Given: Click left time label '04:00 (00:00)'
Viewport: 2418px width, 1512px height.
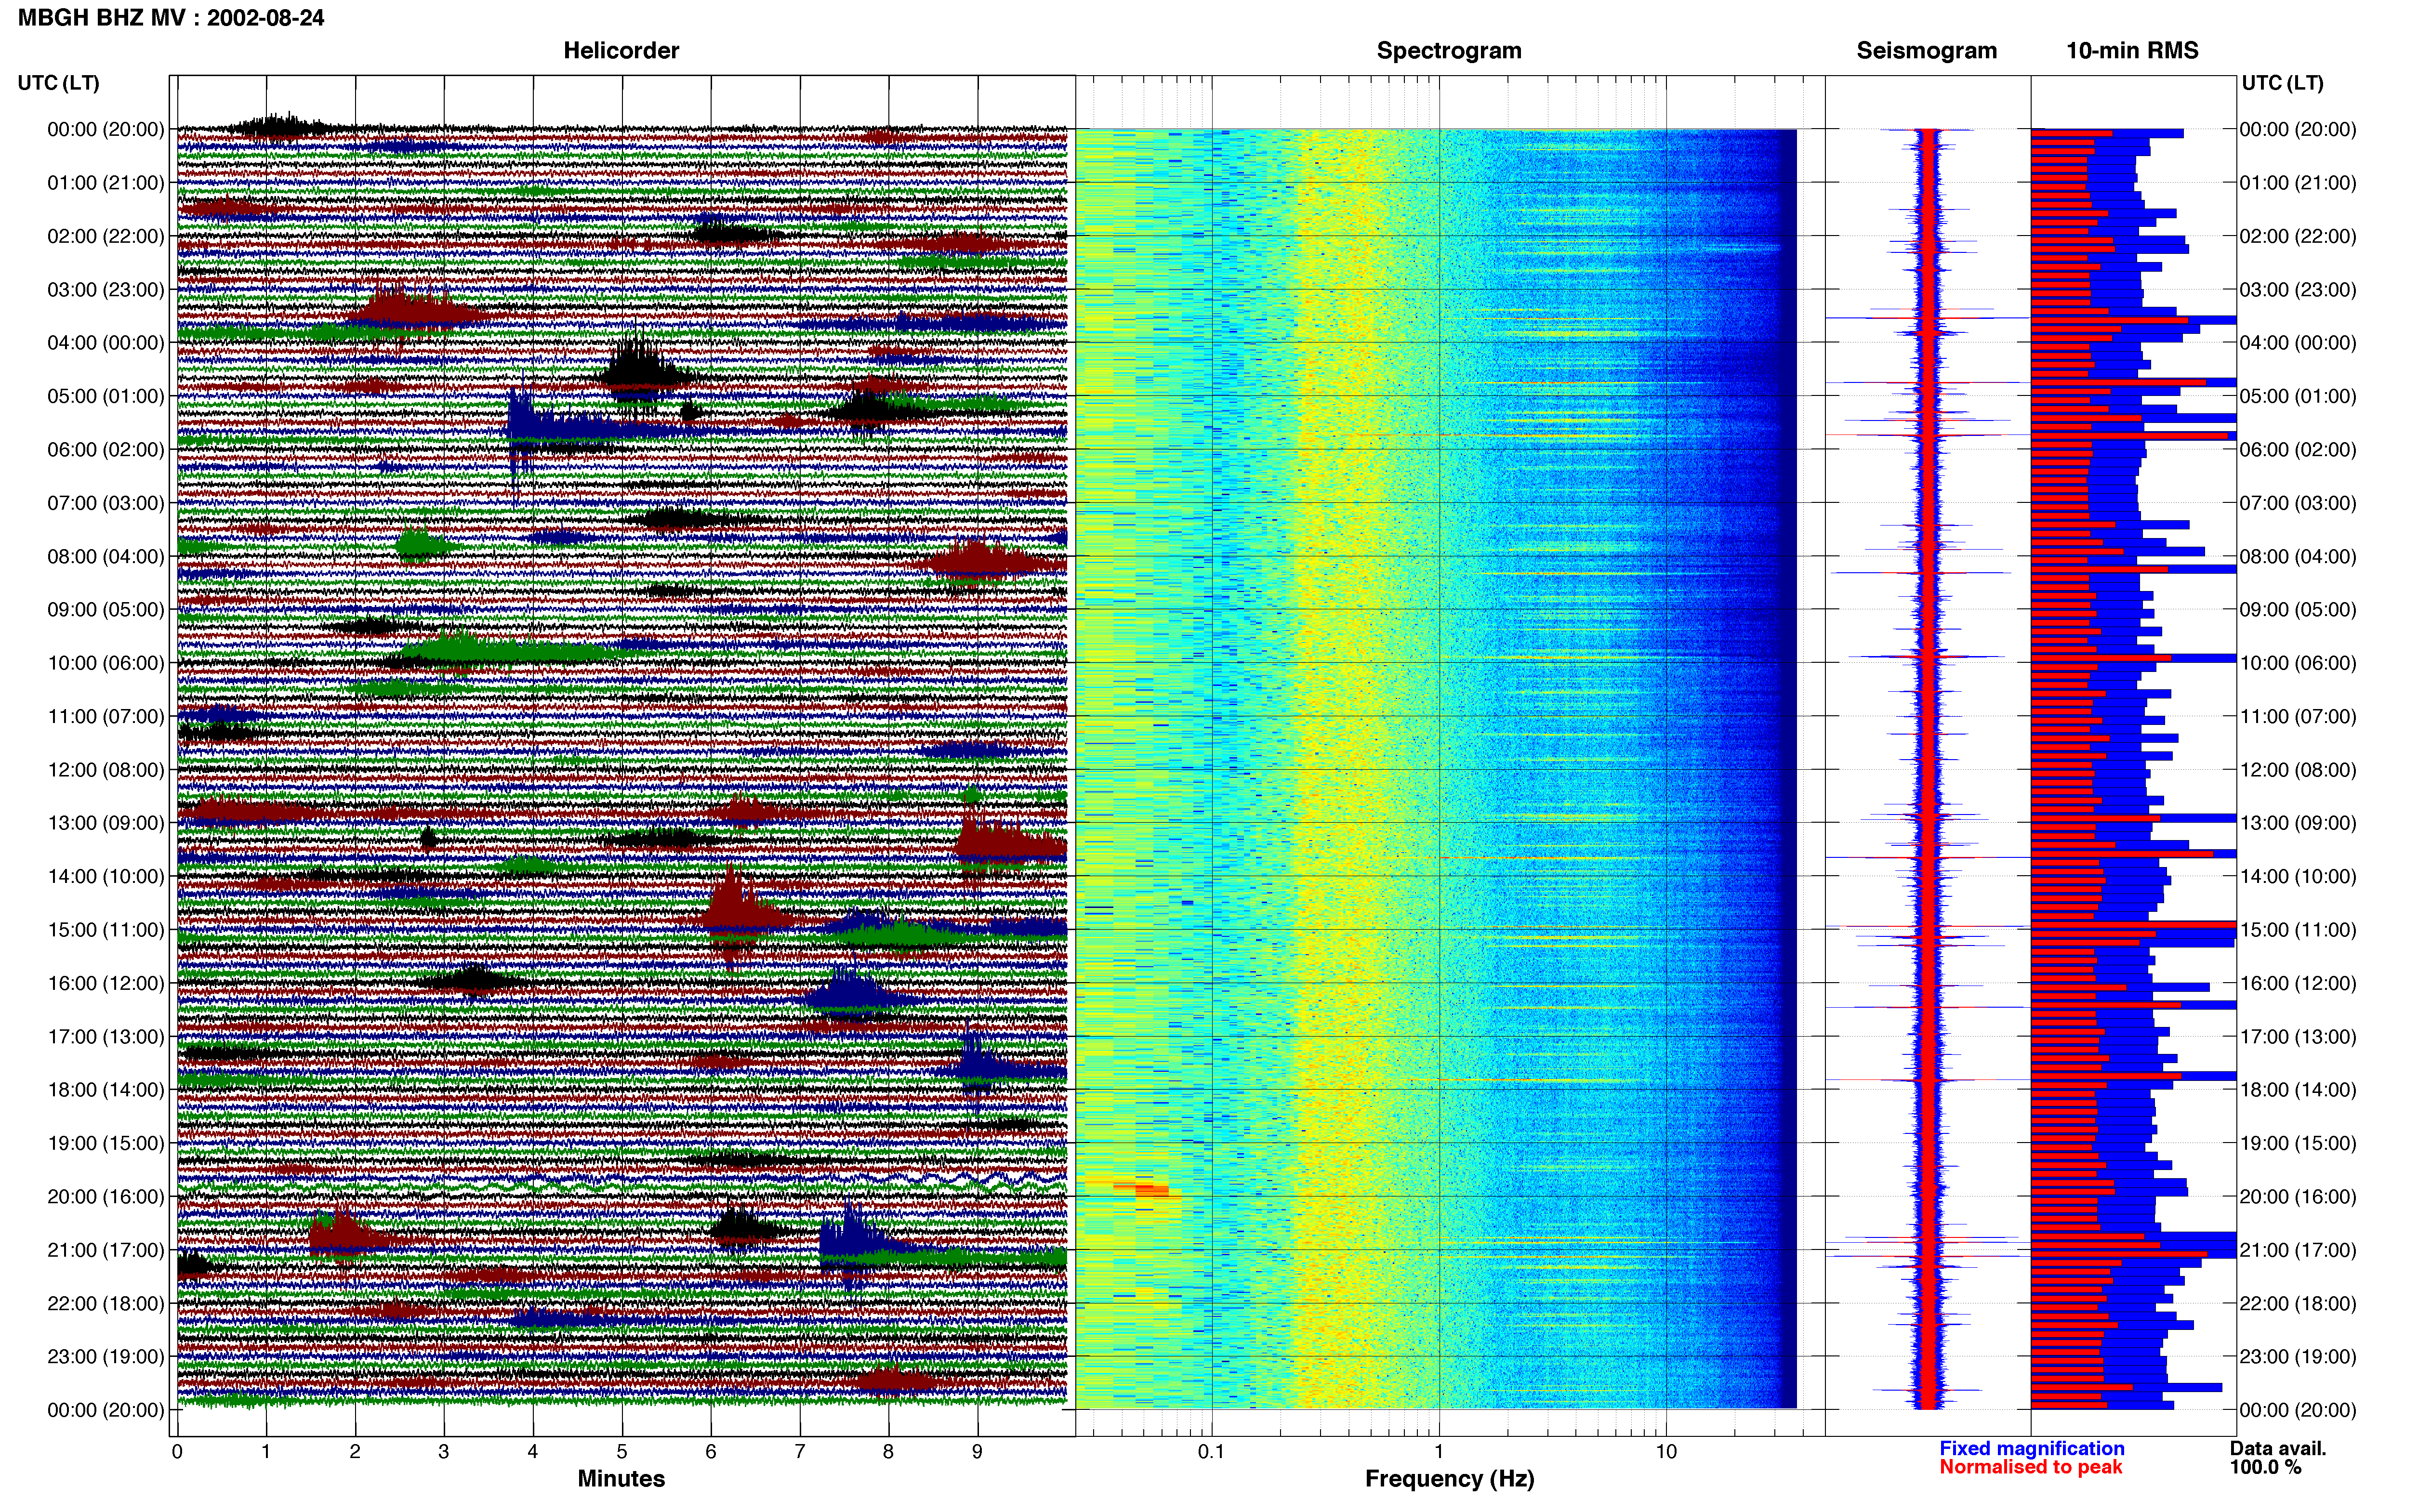Looking at the screenshot, I should click(x=106, y=343).
